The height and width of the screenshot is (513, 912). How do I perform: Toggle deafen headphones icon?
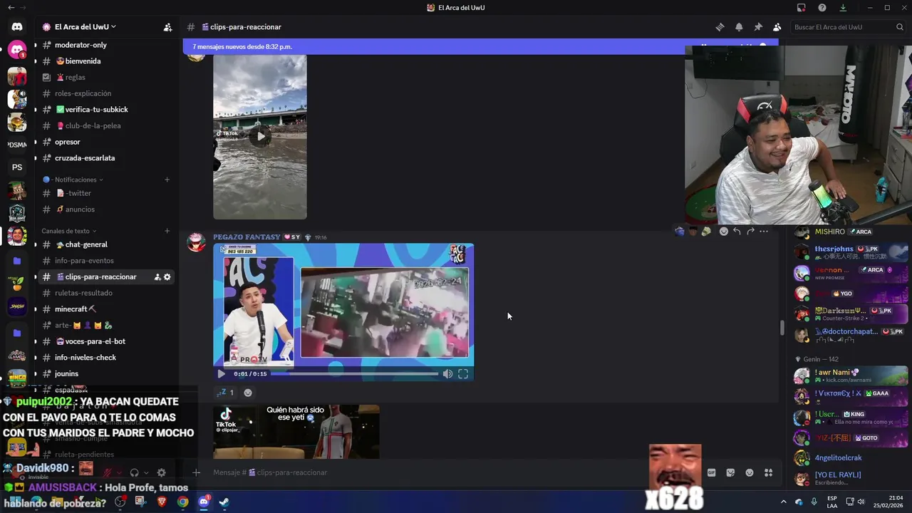134,472
